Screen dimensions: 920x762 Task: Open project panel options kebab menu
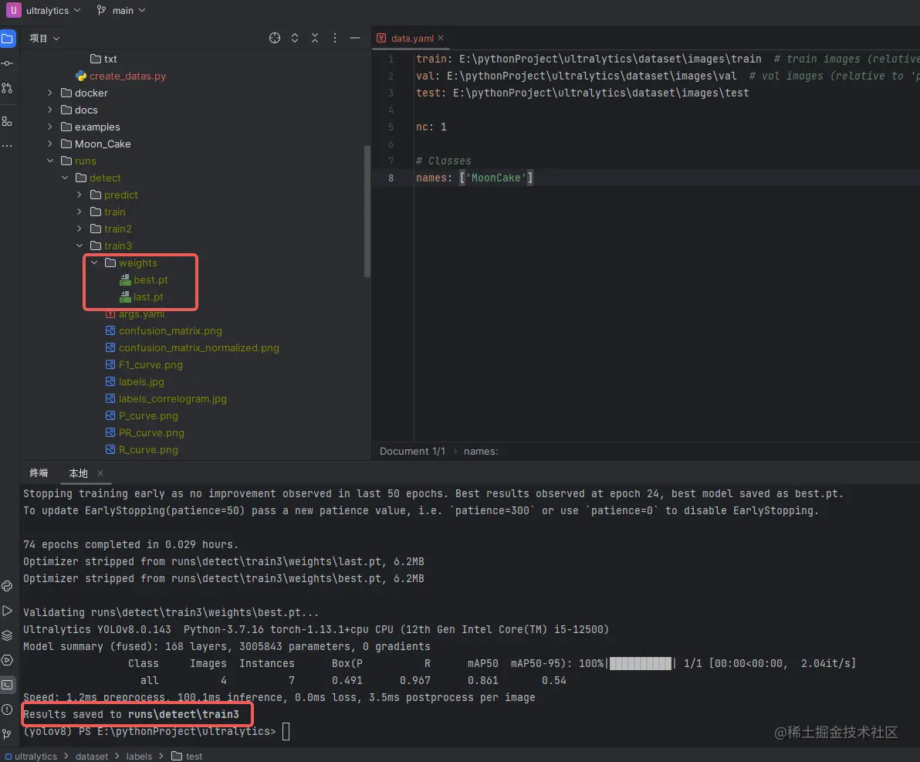click(335, 38)
